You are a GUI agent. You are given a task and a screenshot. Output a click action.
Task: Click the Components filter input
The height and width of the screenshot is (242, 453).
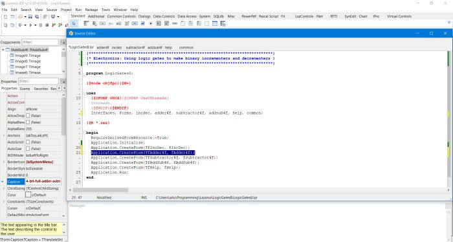point(40,42)
